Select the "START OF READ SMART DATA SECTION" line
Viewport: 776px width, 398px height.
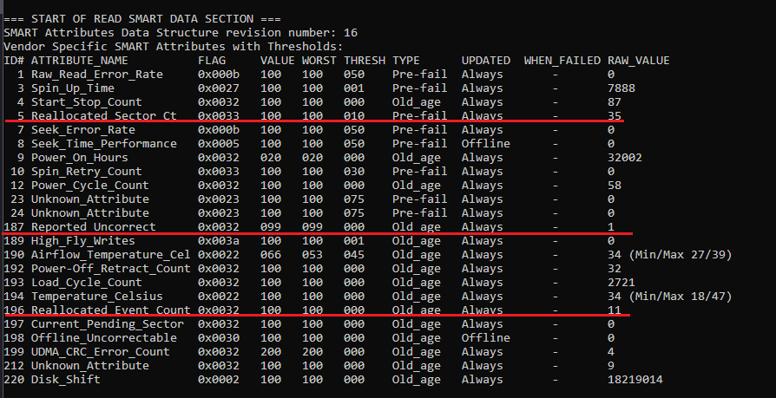click(x=142, y=19)
